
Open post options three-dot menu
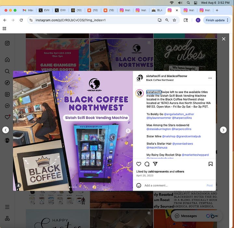tap(210, 78)
